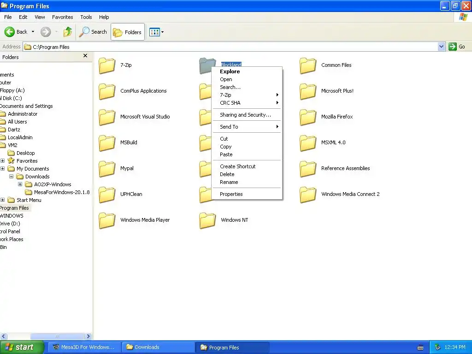Image resolution: width=472 pixels, height=354 pixels.
Task: Close the Folders pane
Action: coord(85,56)
